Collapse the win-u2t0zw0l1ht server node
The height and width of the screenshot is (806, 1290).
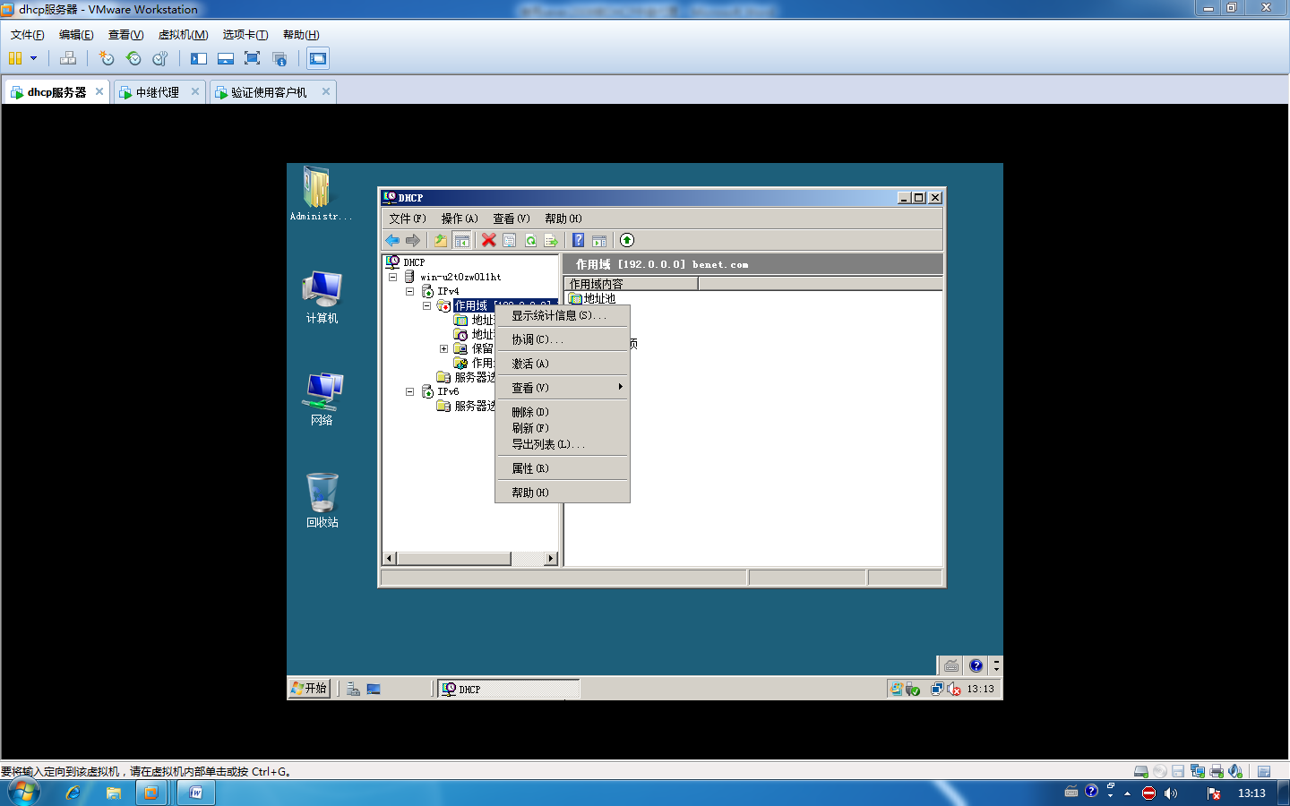pos(392,277)
